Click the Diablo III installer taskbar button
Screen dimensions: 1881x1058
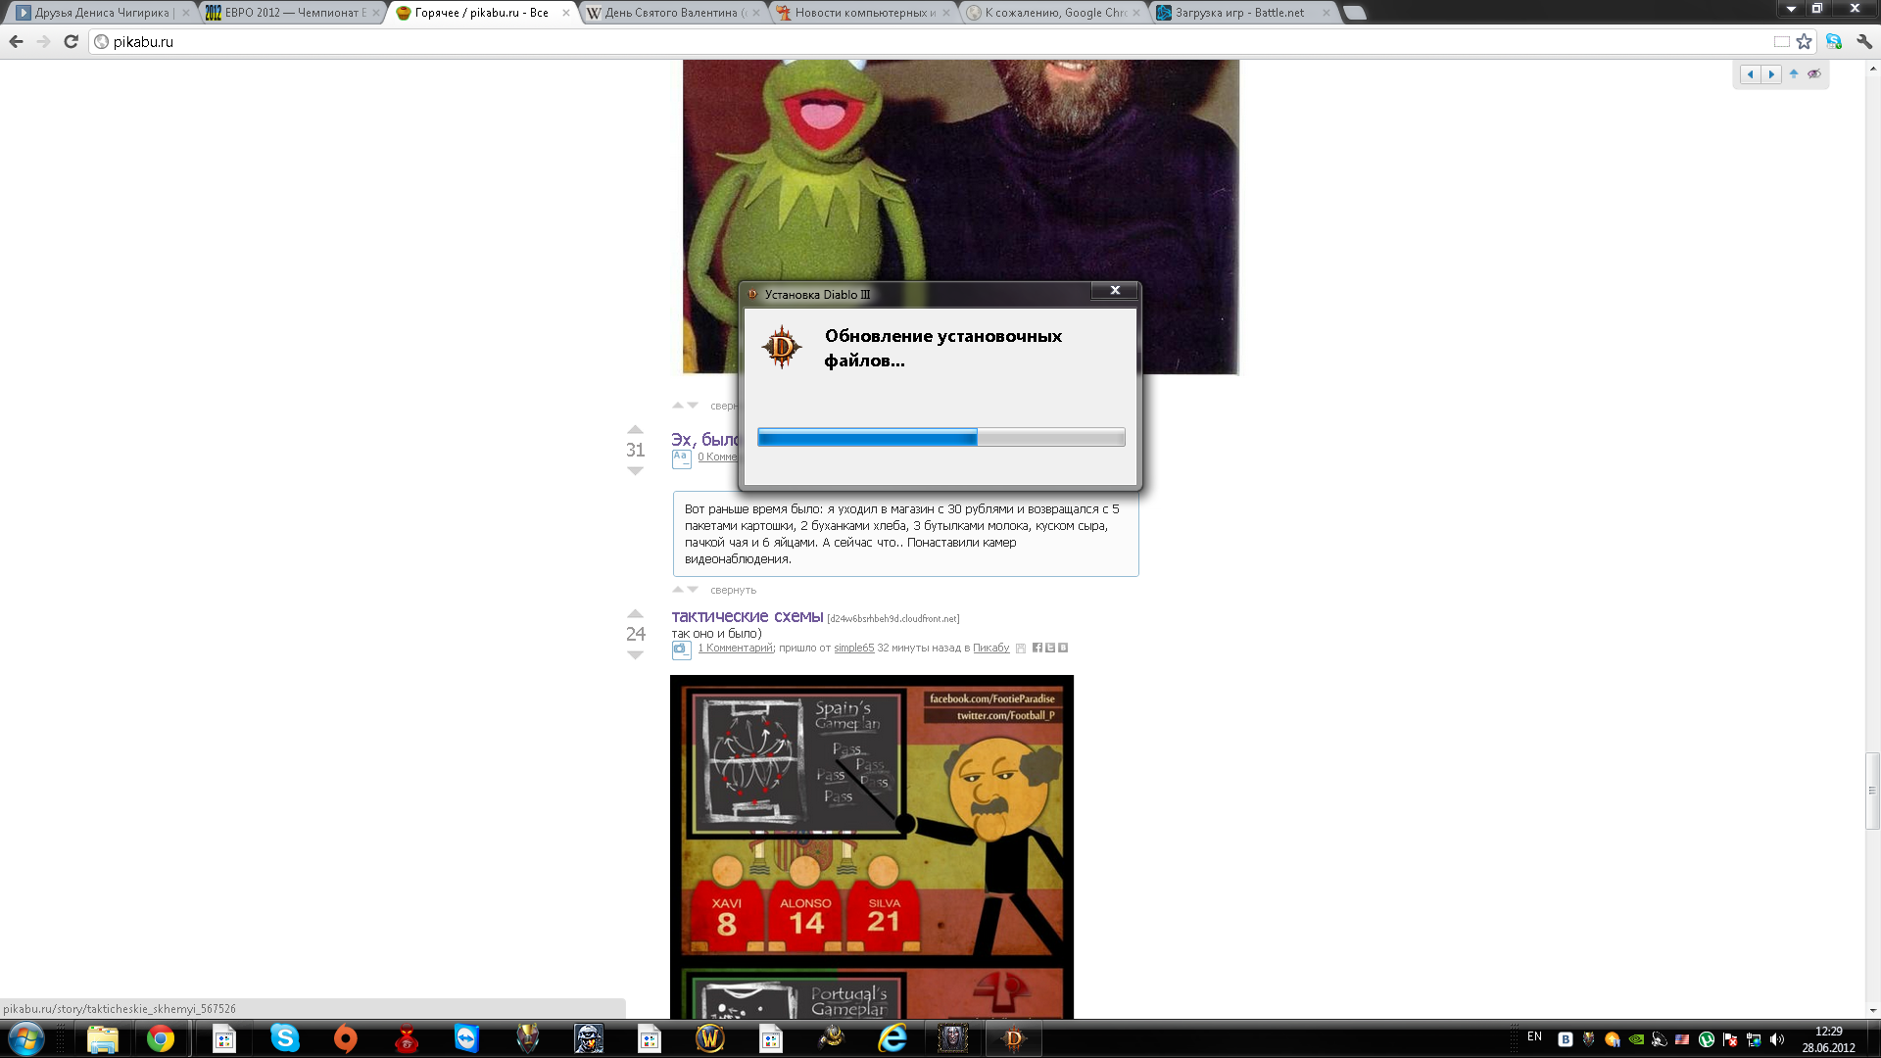click(x=1014, y=1038)
